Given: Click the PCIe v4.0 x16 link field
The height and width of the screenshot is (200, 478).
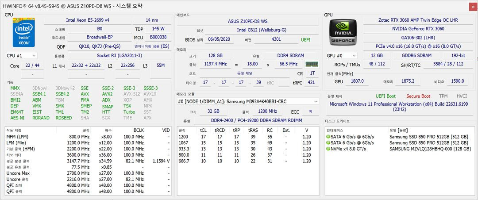Looking at the screenshot, I should pyautogui.click(x=418, y=46).
